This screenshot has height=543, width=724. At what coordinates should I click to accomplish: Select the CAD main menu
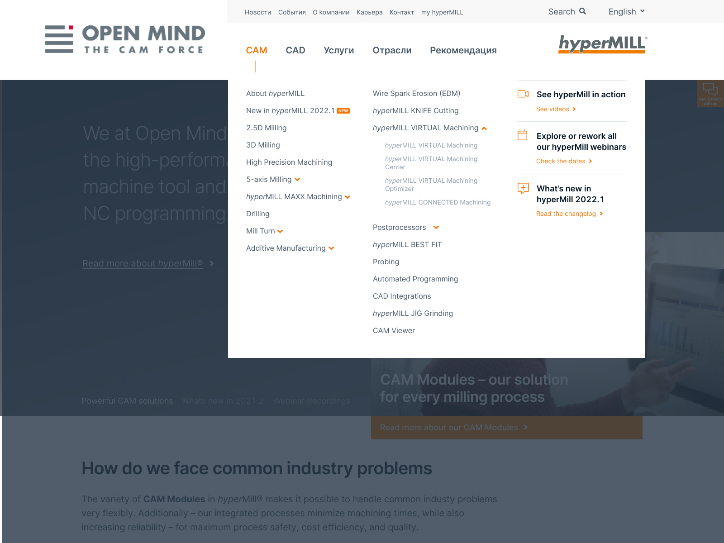tap(295, 50)
